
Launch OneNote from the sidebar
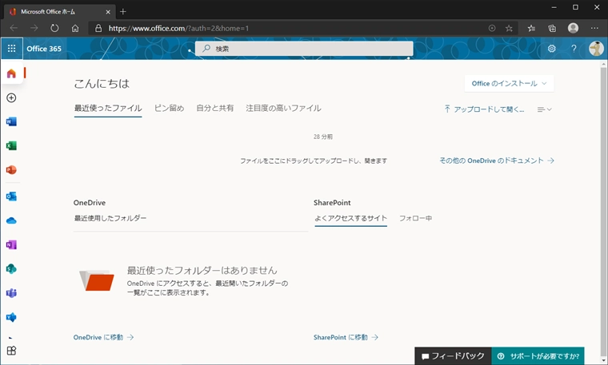pyautogui.click(x=11, y=244)
